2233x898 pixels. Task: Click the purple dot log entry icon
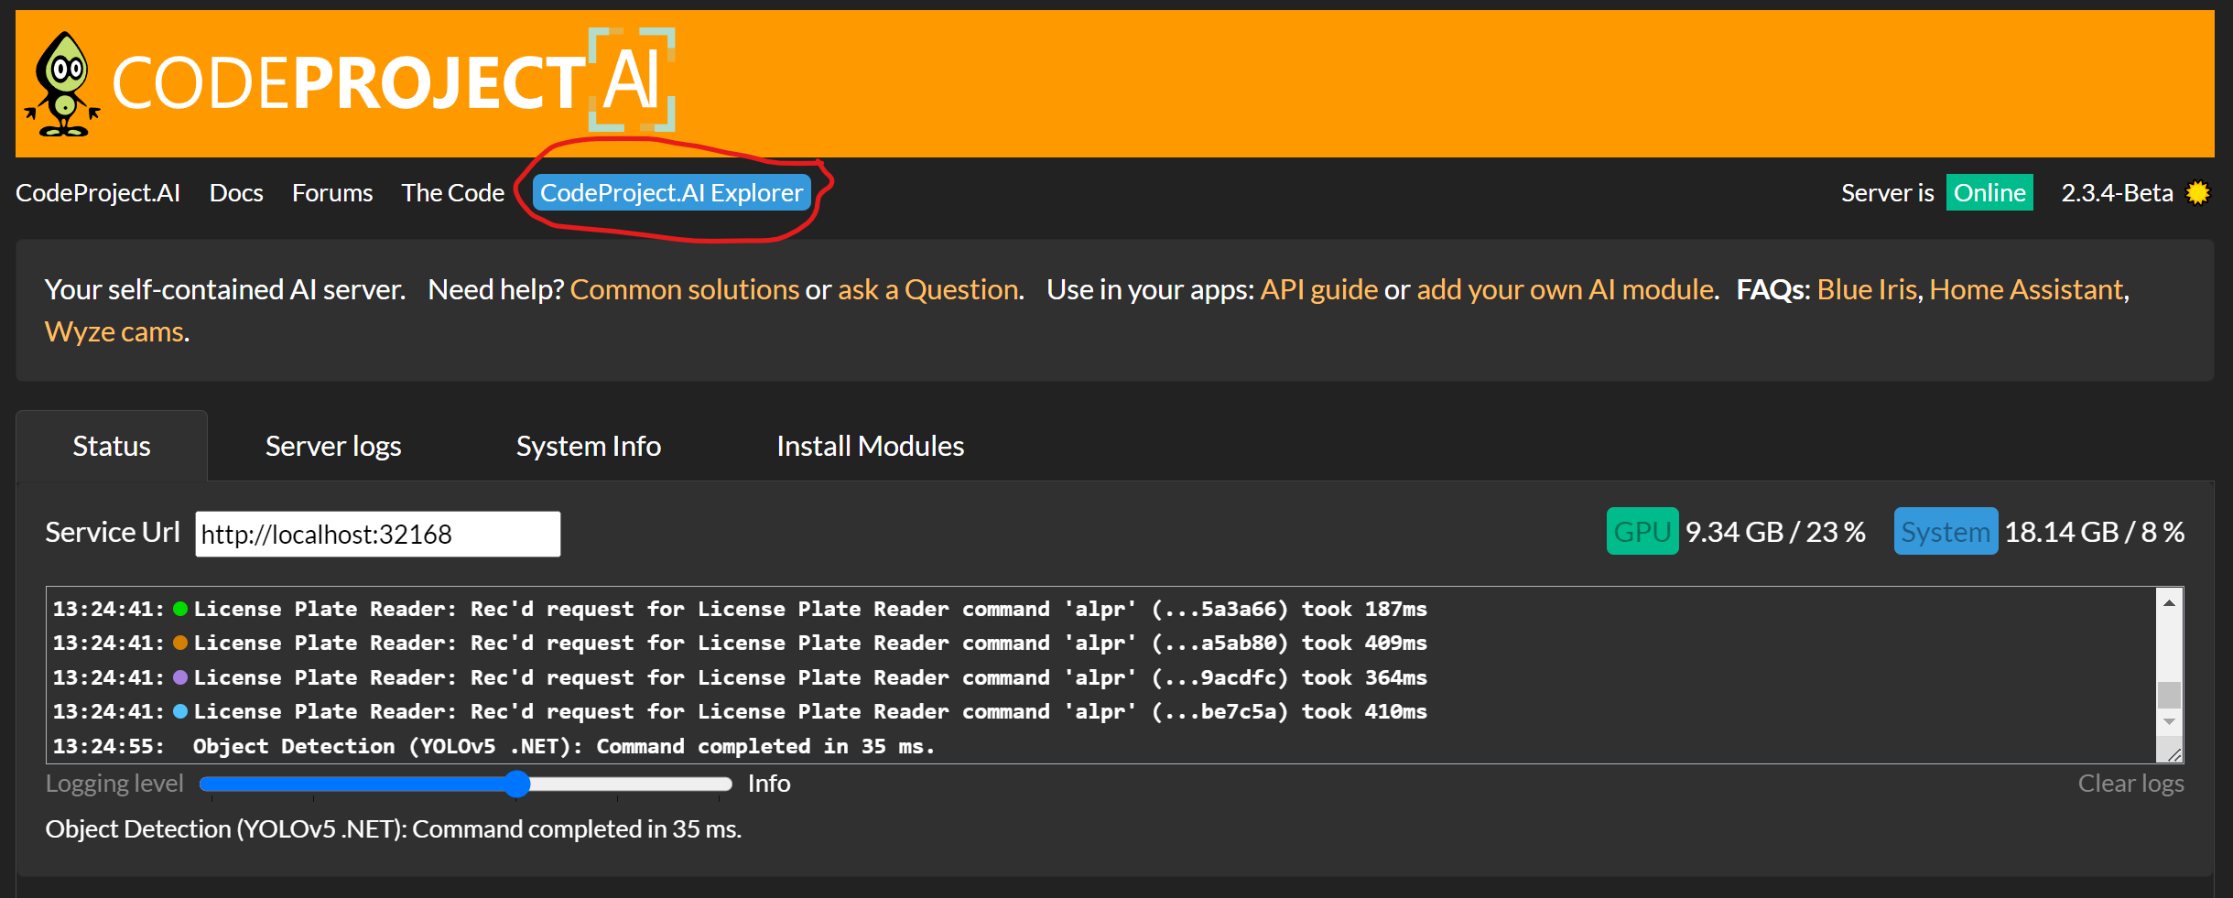click(180, 677)
